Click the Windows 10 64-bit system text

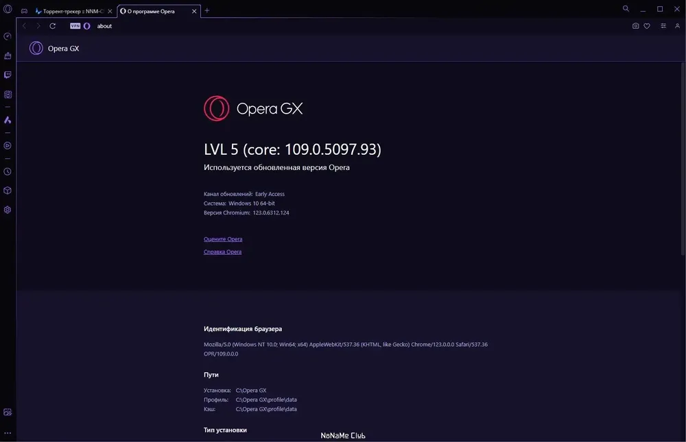pos(252,204)
